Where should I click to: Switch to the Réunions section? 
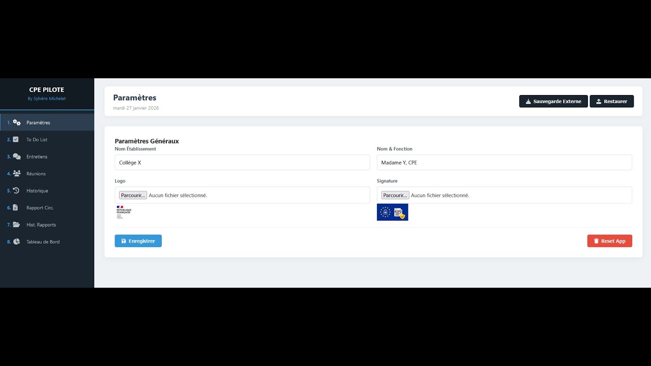[47, 173]
